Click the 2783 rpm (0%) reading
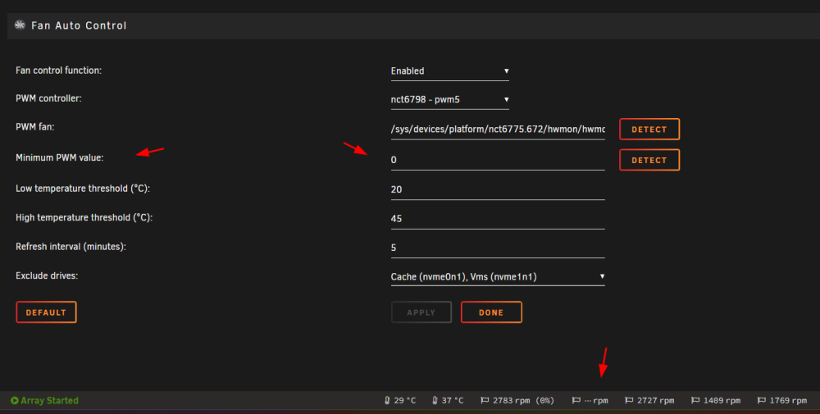Viewport: 820px width, 414px height. click(x=523, y=400)
